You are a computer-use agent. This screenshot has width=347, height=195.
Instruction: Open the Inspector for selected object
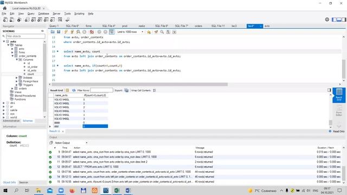[x=19, y=19]
